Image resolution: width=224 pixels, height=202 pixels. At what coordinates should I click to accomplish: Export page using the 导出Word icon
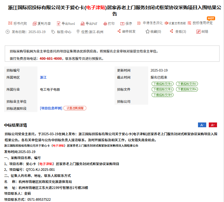coord(59,24)
